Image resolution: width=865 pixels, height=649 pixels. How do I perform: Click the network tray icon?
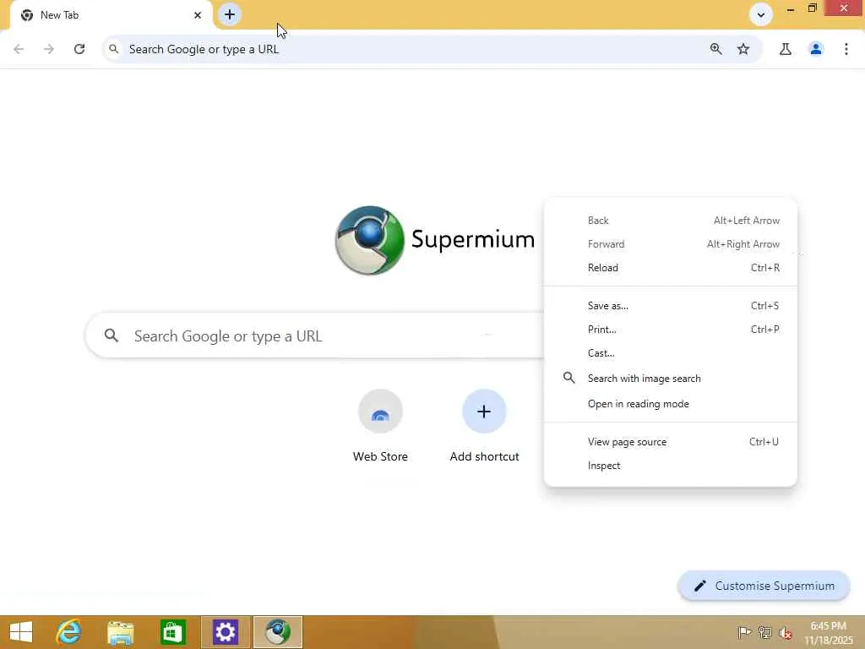pos(764,632)
